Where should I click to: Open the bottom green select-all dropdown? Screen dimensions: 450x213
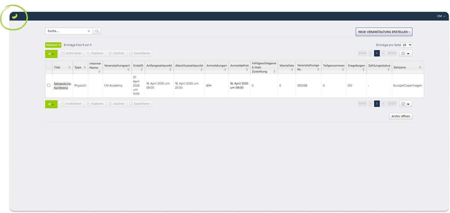coord(51,104)
